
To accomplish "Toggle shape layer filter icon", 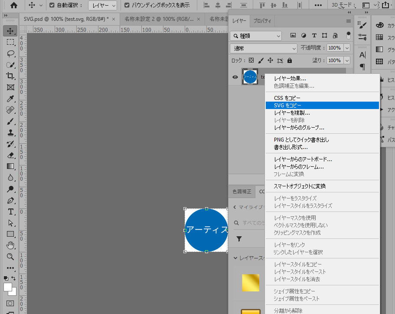I will [x=324, y=36].
